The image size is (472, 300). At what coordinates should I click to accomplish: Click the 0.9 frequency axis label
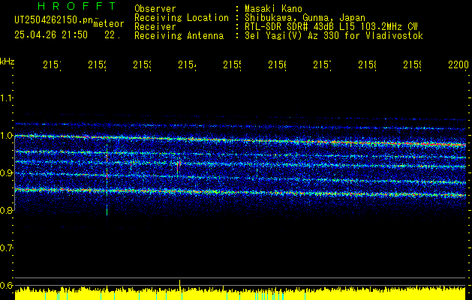click(6, 172)
